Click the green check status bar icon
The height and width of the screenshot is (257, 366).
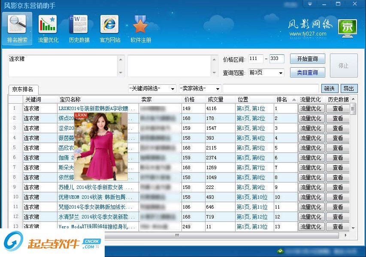click(280, 251)
